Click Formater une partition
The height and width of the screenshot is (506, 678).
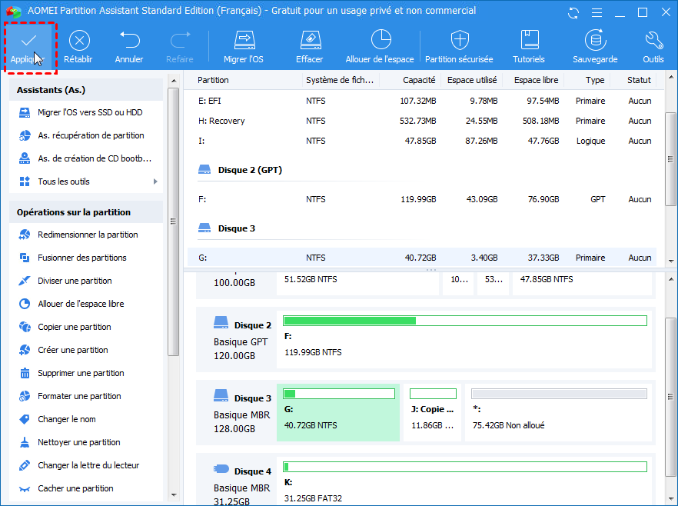tap(79, 396)
